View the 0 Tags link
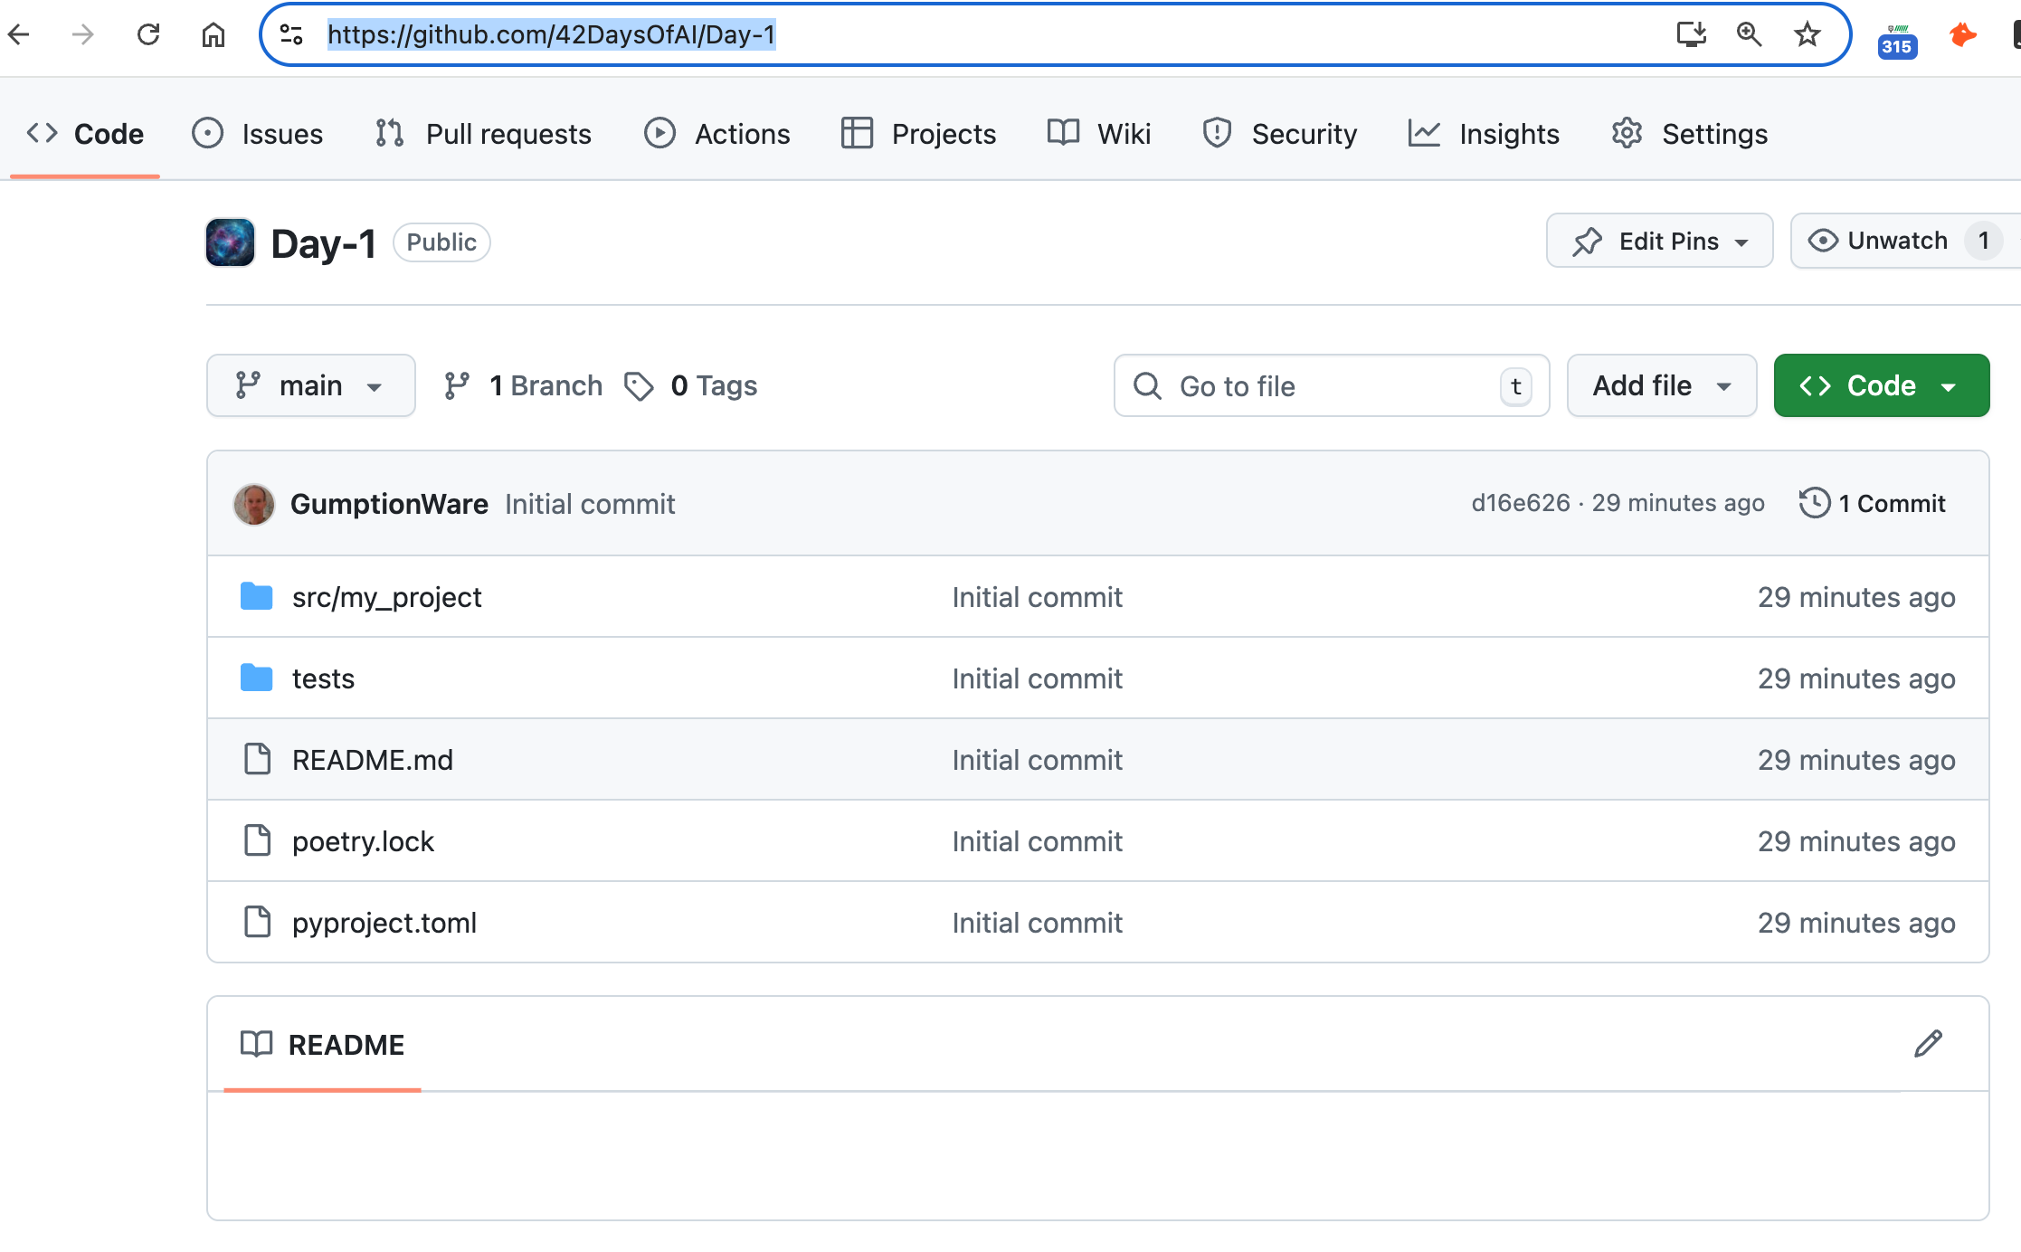The image size is (2021, 1252). click(x=691, y=385)
